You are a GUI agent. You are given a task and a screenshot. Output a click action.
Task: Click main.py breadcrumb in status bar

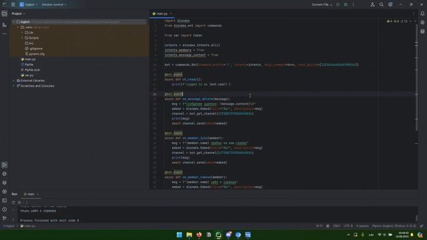[x=28, y=226]
